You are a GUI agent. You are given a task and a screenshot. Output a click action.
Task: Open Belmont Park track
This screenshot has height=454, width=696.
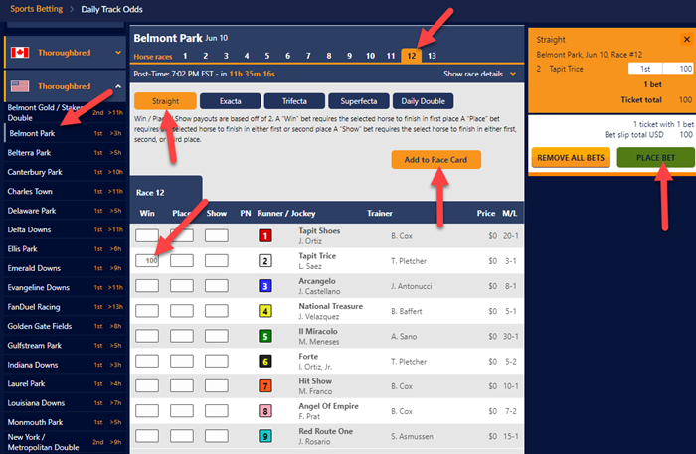pyautogui.click(x=65, y=133)
